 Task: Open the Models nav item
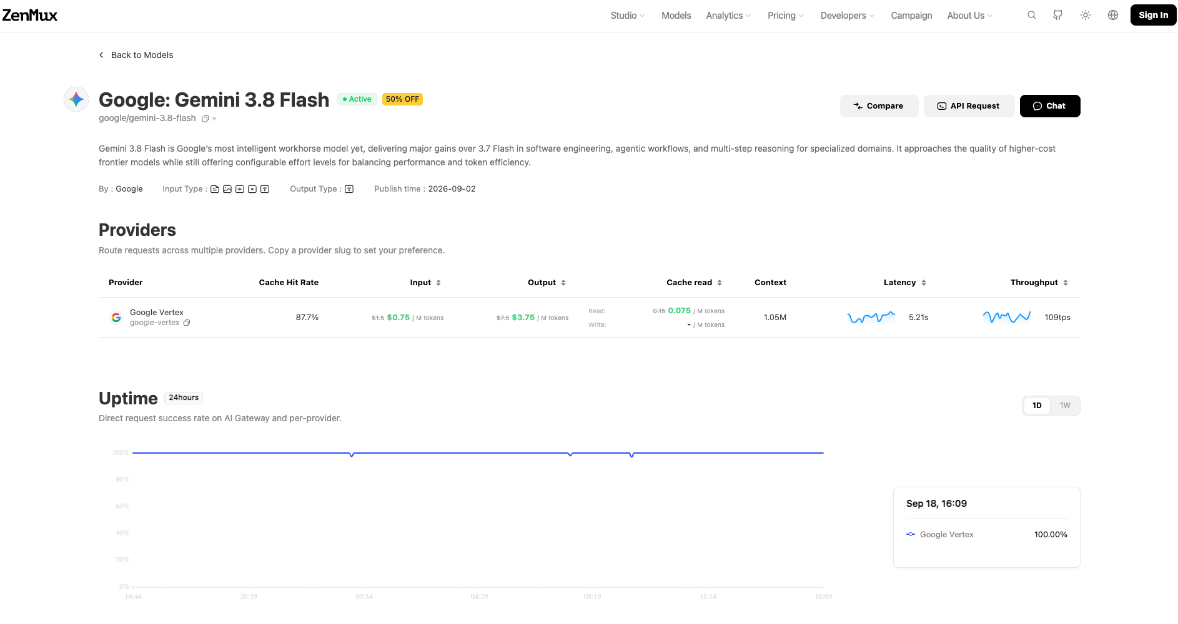[x=676, y=16]
